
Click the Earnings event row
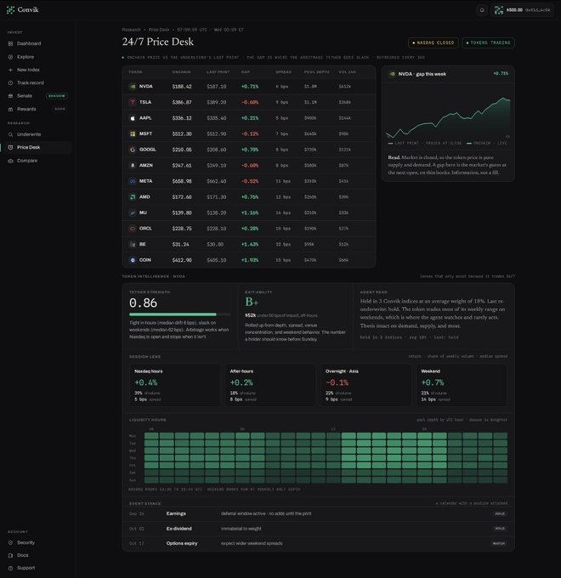point(318,514)
